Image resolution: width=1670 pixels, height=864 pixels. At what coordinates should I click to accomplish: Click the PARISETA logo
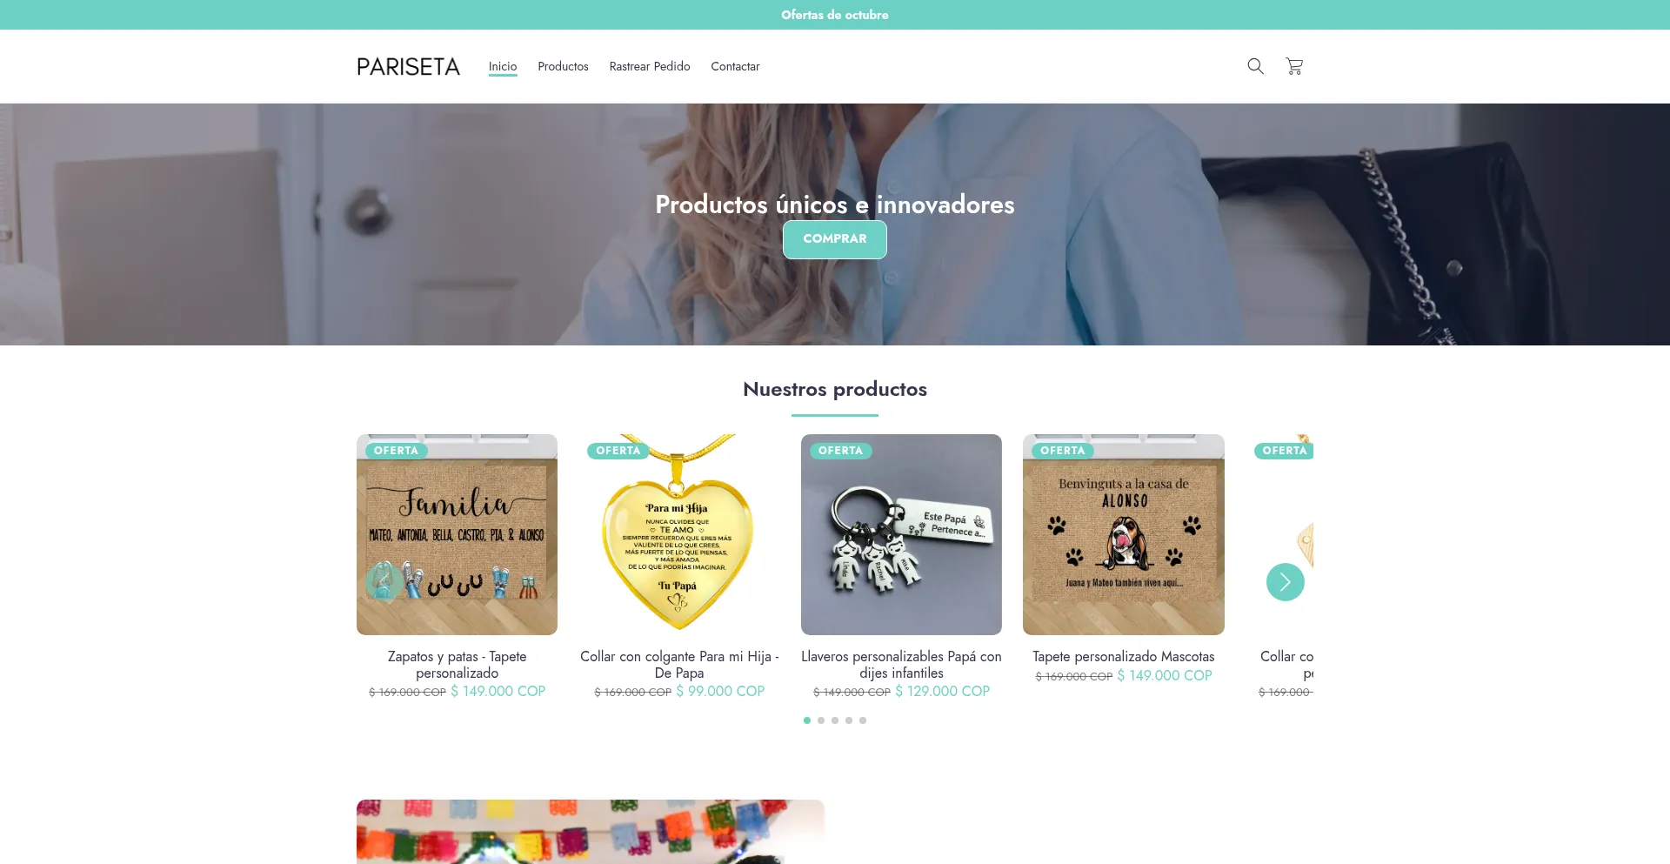pos(408,67)
